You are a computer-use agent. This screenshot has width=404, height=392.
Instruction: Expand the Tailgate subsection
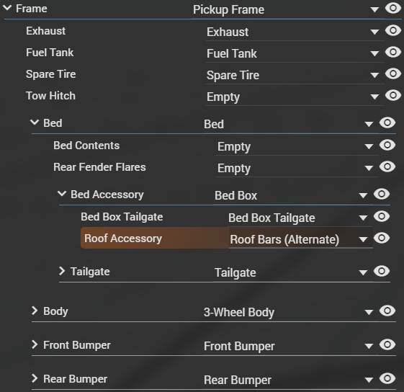click(x=62, y=271)
